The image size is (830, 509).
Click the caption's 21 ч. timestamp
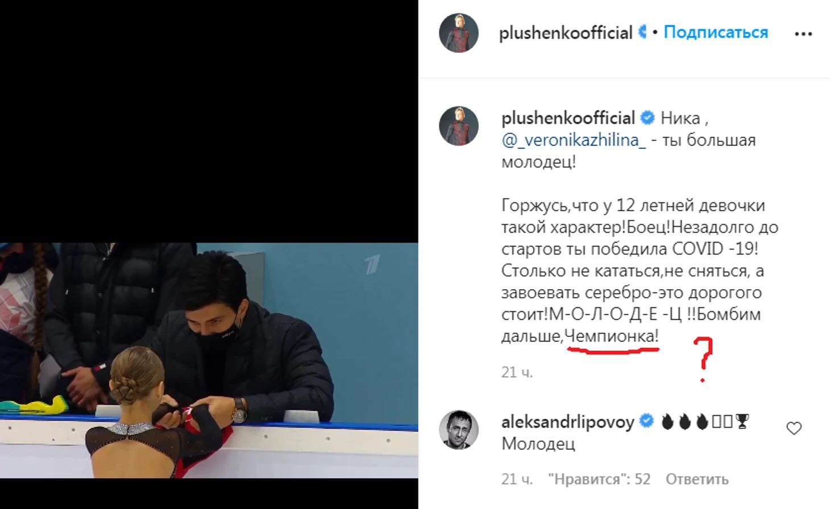point(517,373)
